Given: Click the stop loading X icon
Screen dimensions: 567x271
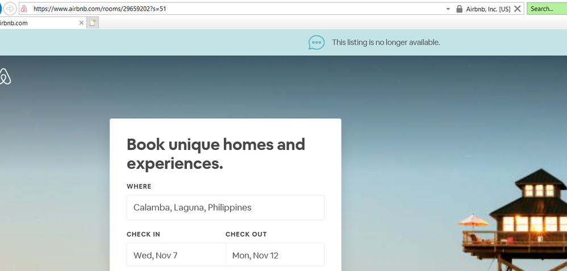Looking at the screenshot, I should (x=517, y=9).
